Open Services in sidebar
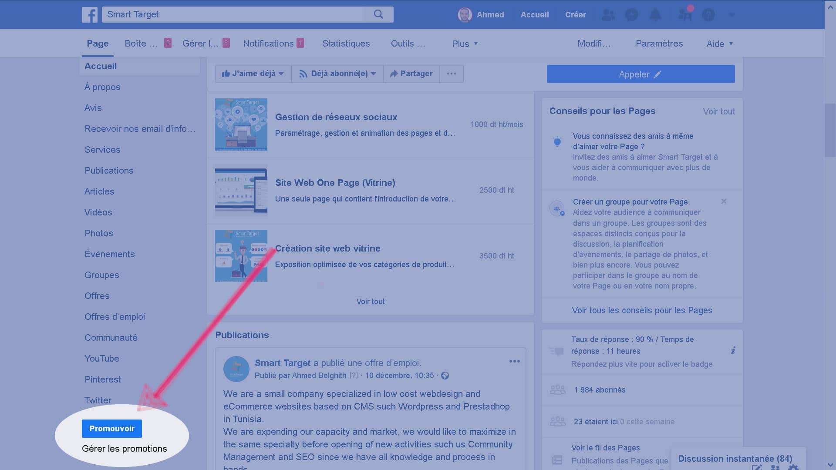 (102, 150)
